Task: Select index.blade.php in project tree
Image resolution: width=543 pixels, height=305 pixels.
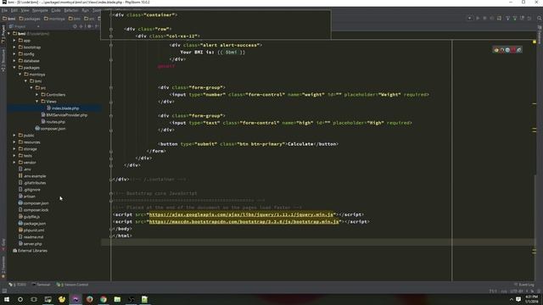Action: pos(65,108)
